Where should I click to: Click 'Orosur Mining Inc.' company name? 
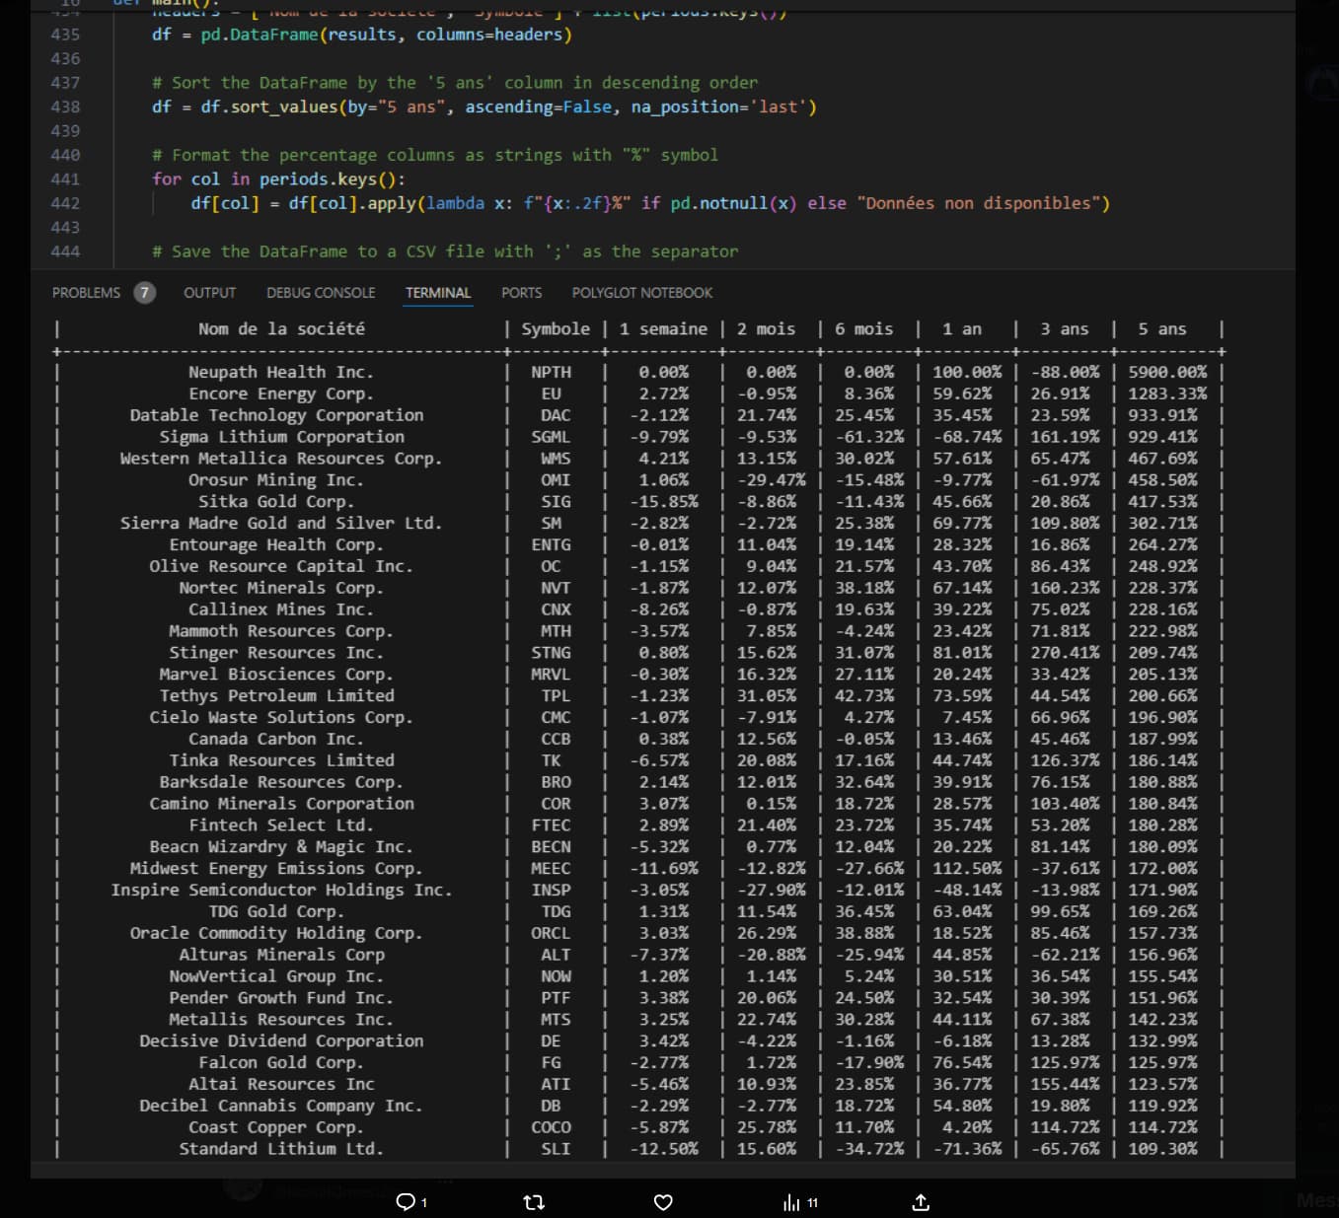tap(276, 480)
